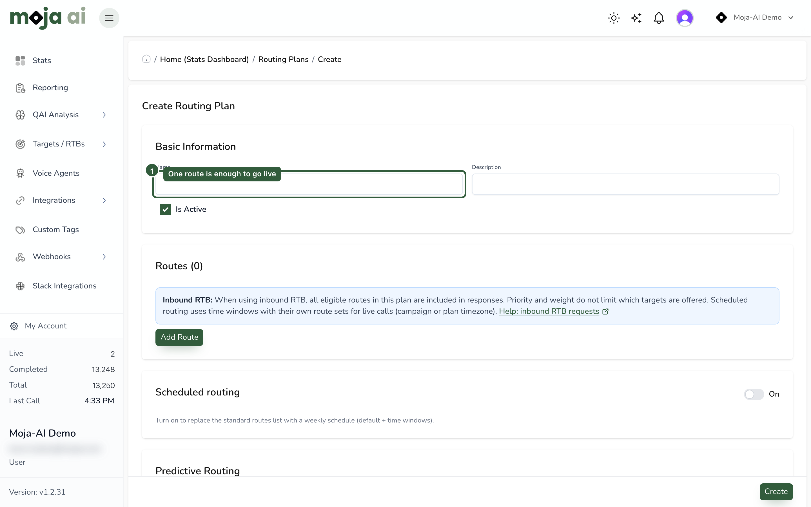Focus the Name input field

(x=309, y=184)
